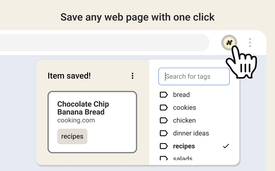Click the cooking.com domain text
The height and width of the screenshot is (171, 275).
click(x=76, y=120)
